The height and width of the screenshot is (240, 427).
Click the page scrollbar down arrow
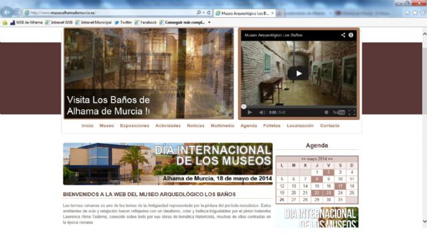pyautogui.click(x=424, y=221)
